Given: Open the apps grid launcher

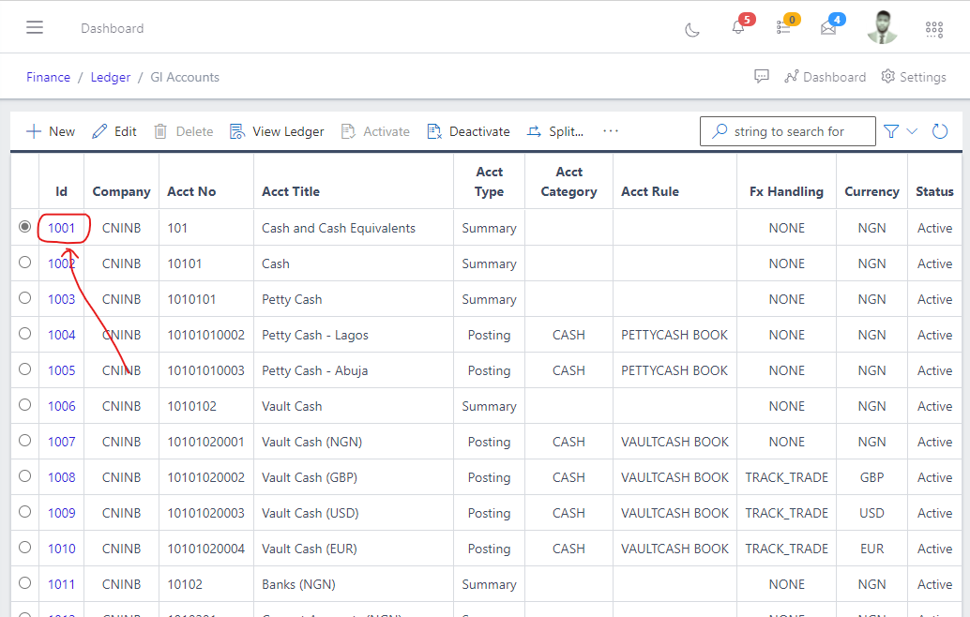Looking at the screenshot, I should tap(934, 29).
